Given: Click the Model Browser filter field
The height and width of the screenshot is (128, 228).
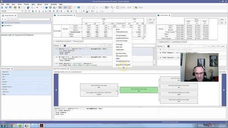Looking at the screenshot, I should pyautogui.click(x=29, y=19).
